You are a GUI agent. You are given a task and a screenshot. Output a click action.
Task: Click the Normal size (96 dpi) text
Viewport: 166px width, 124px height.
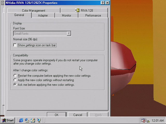click(x=25, y=39)
